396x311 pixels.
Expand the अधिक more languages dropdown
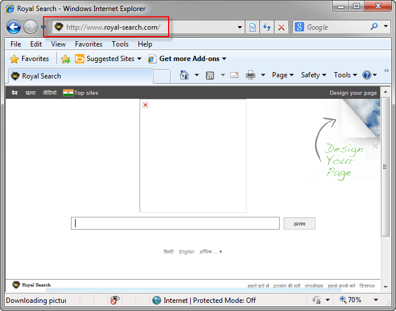[x=211, y=252]
